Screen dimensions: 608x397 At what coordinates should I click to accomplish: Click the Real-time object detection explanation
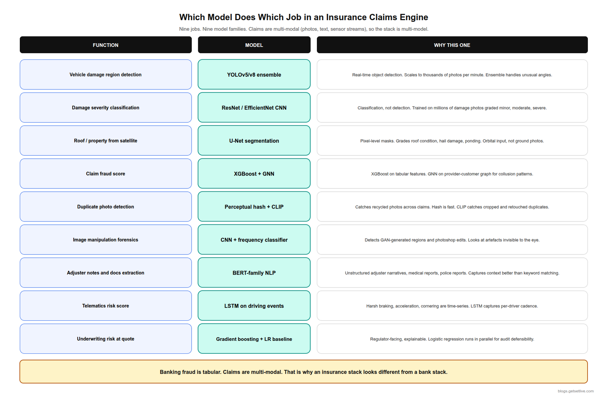[452, 75]
